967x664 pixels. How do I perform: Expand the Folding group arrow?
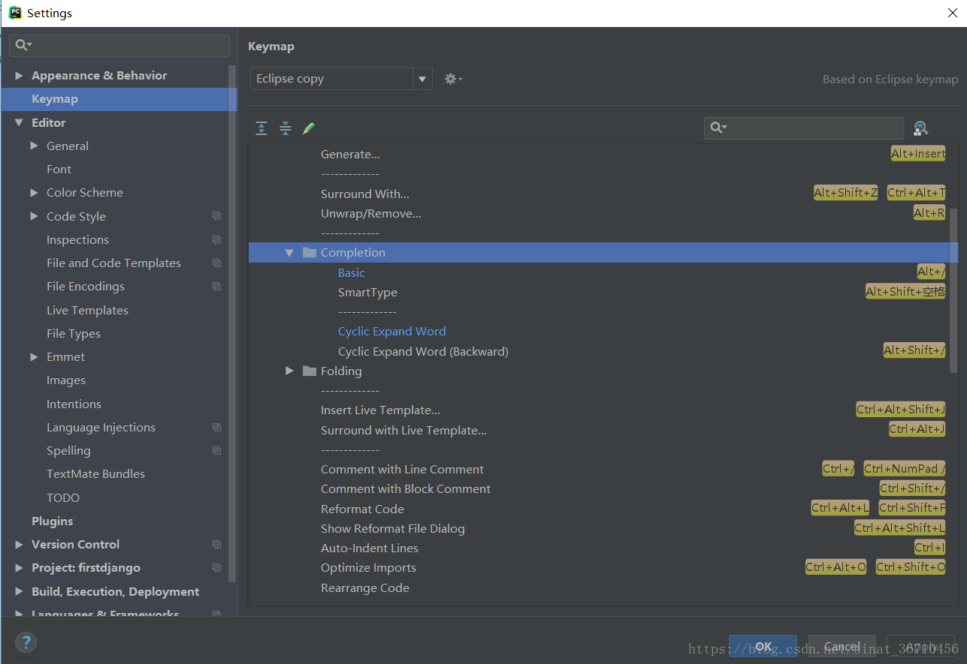click(x=289, y=371)
